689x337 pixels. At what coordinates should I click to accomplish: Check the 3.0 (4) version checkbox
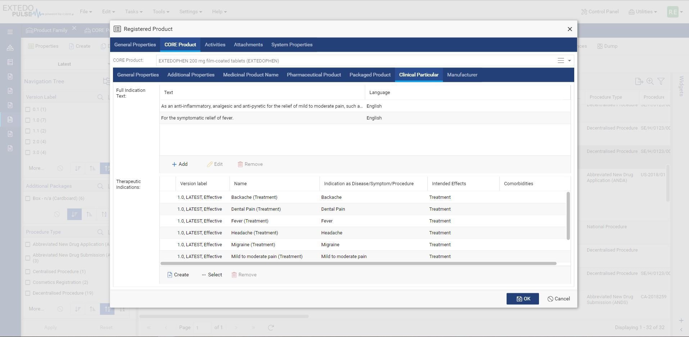[x=28, y=153]
